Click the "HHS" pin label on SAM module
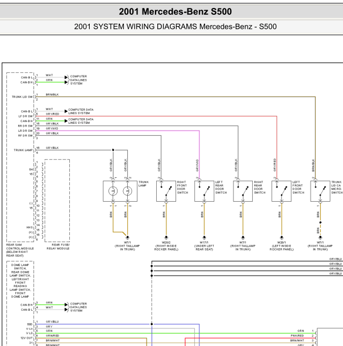Image resolution: width=343 pixels, height=346 pixels. coord(30,227)
